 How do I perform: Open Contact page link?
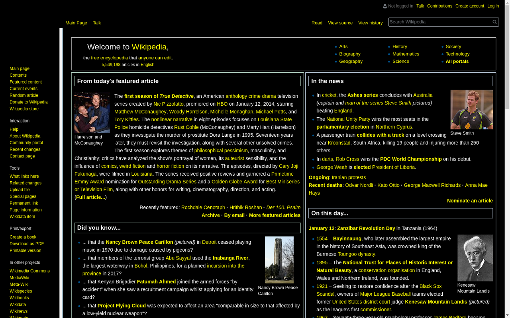22,156
